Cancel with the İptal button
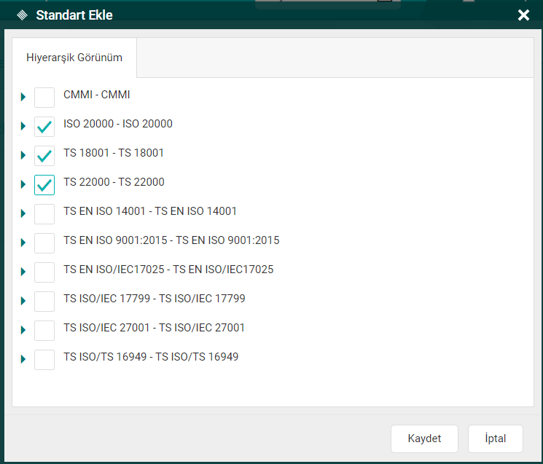Screen dimensions: 543x464 [x=495, y=439]
